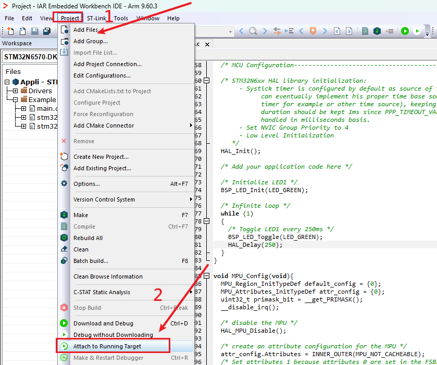
Task: Choose Edit Configurations... entry
Action: 126,75
